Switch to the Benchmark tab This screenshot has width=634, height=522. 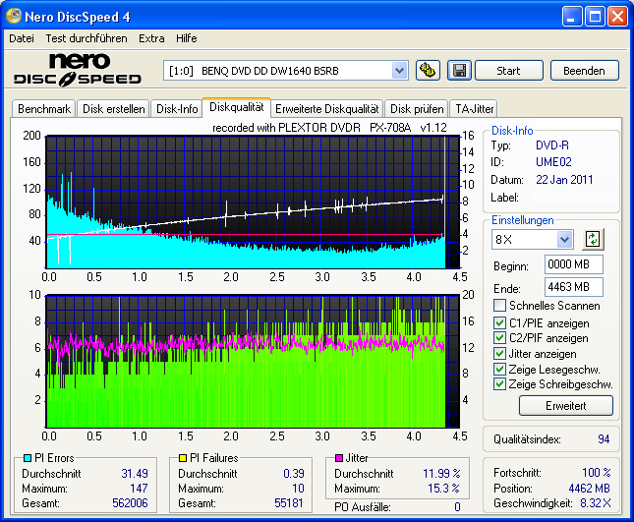(44, 109)
